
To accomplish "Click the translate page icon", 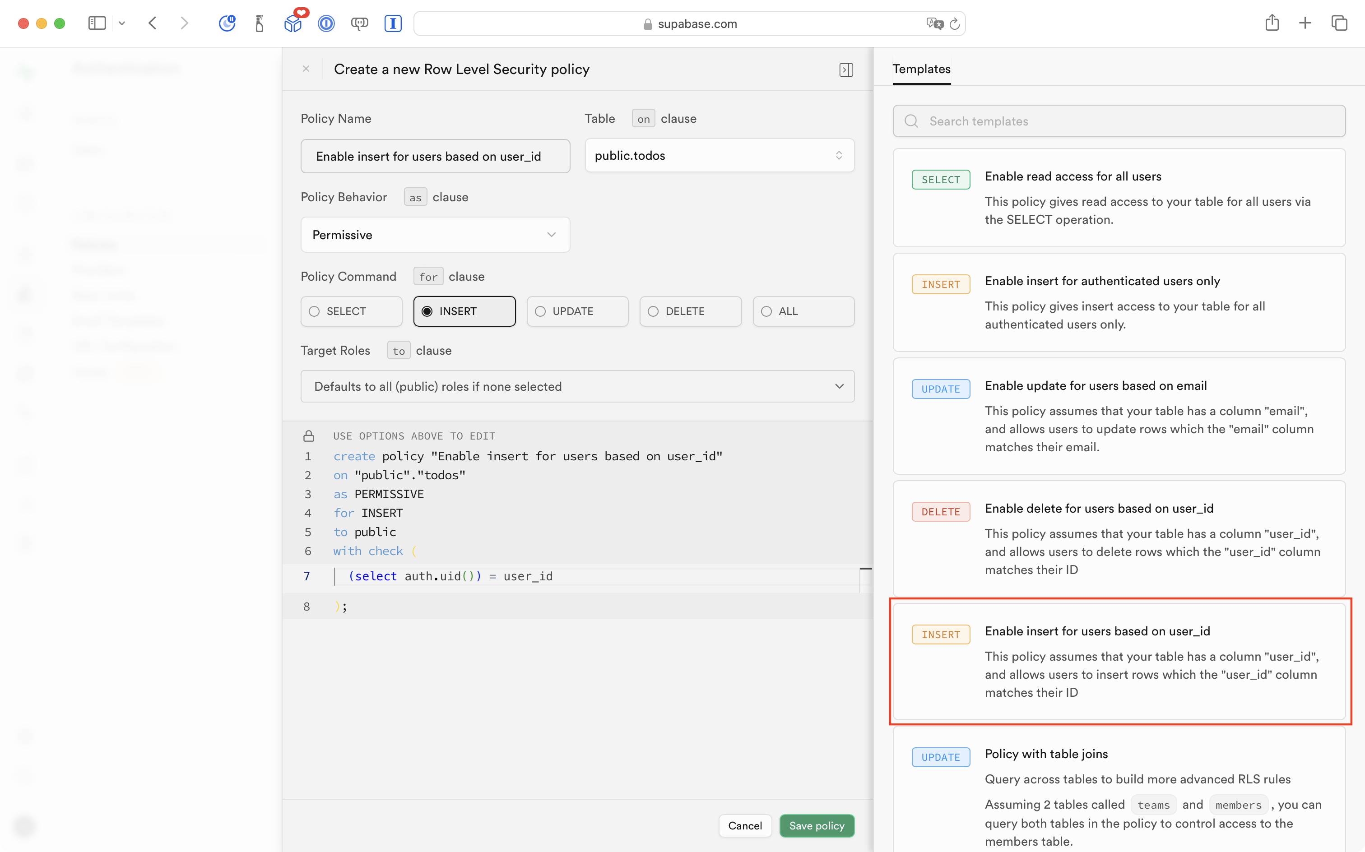I will click(x=934, y=23).
